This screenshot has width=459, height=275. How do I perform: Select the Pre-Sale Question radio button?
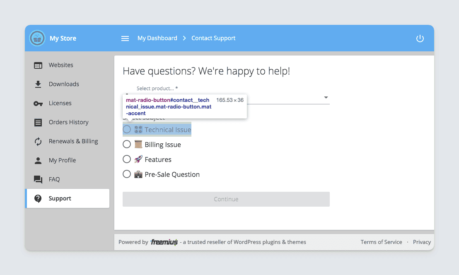tap(127, 174)
